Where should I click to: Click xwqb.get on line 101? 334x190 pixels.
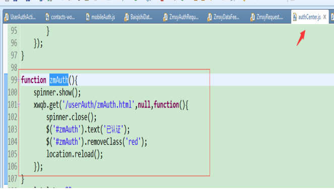(46, 105)
